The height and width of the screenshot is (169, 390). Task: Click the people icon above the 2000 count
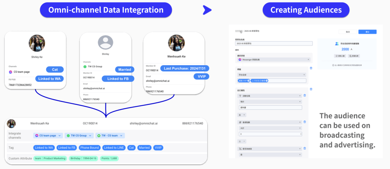coord(337,44)
